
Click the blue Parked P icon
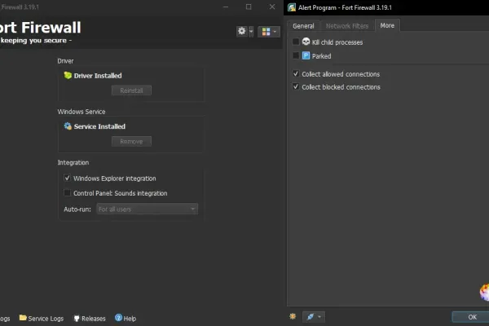click(306, 55)
